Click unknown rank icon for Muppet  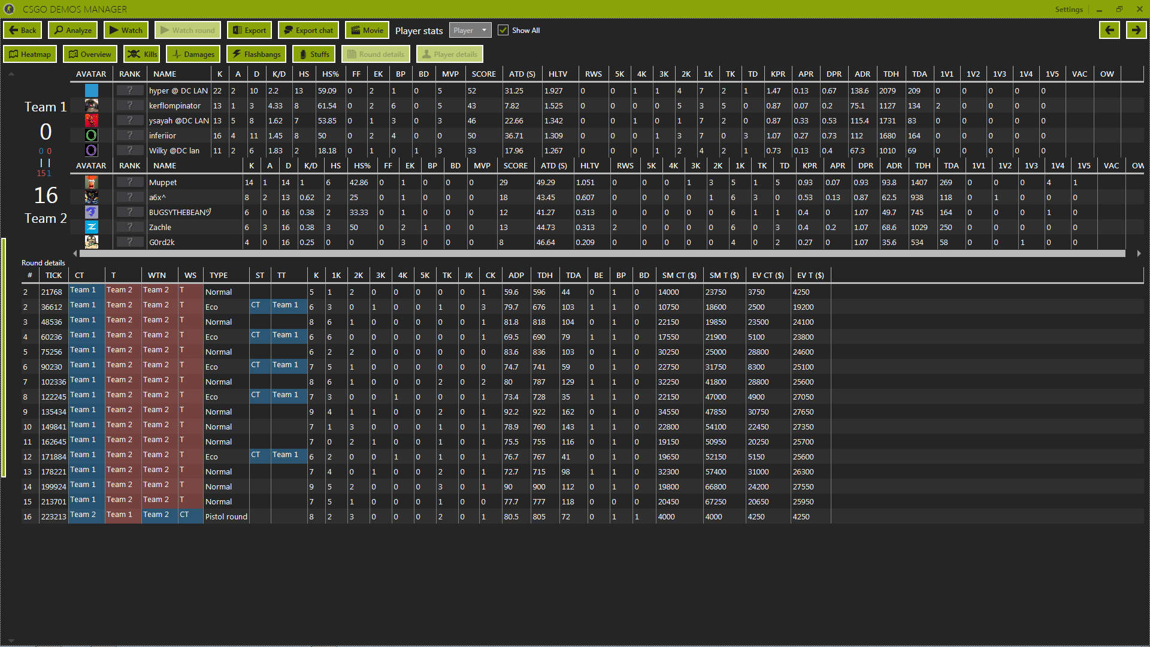point(129,182)
